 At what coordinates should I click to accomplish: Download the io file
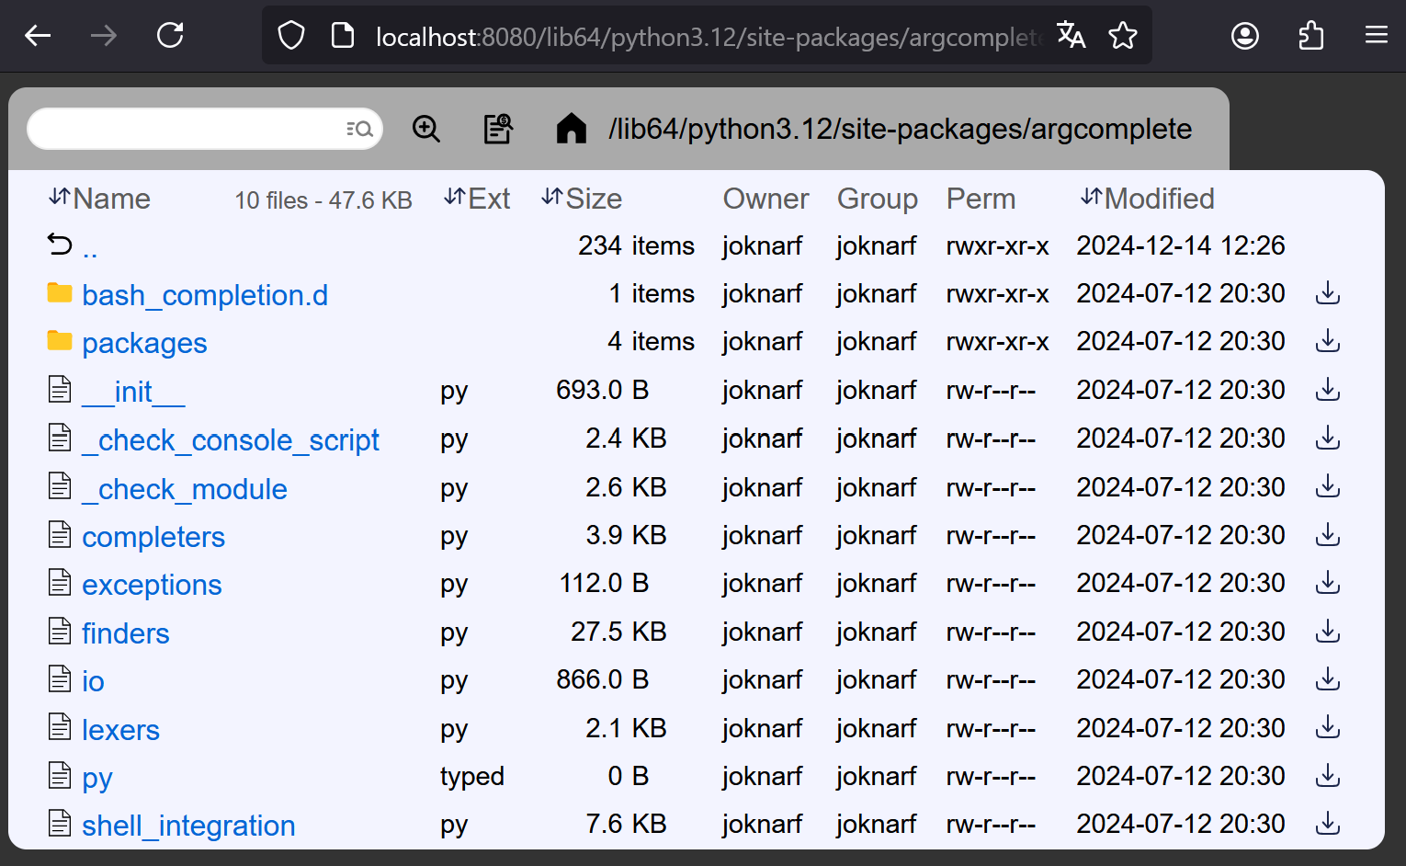1328,680
